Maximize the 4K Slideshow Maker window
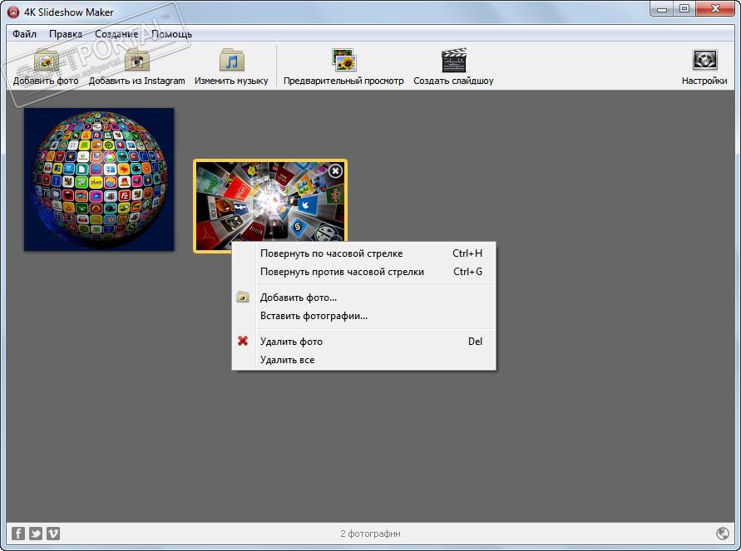 (684, 9)
